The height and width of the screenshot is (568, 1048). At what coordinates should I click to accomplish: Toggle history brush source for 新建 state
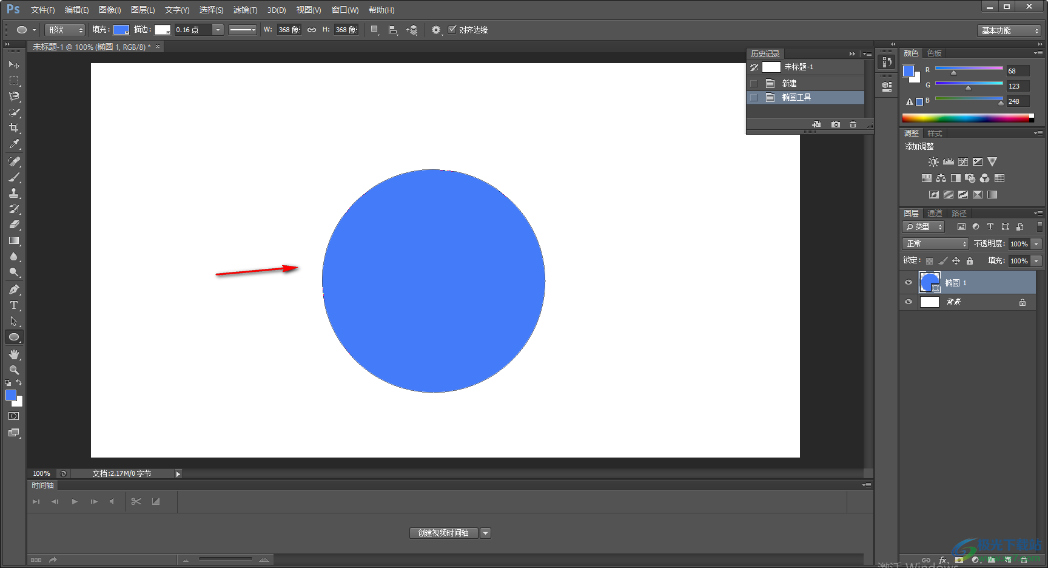tap(754, 83)
